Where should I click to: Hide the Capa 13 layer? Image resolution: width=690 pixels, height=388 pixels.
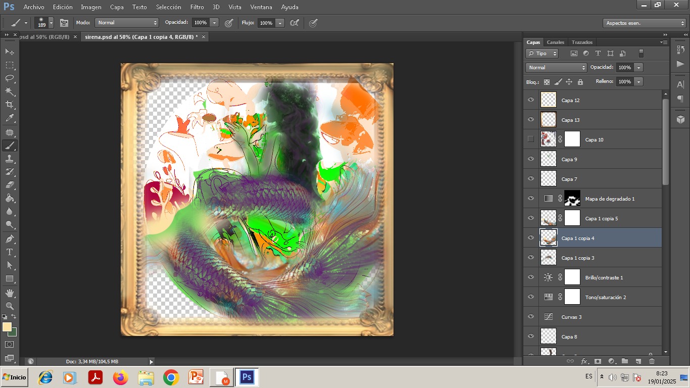531,120
